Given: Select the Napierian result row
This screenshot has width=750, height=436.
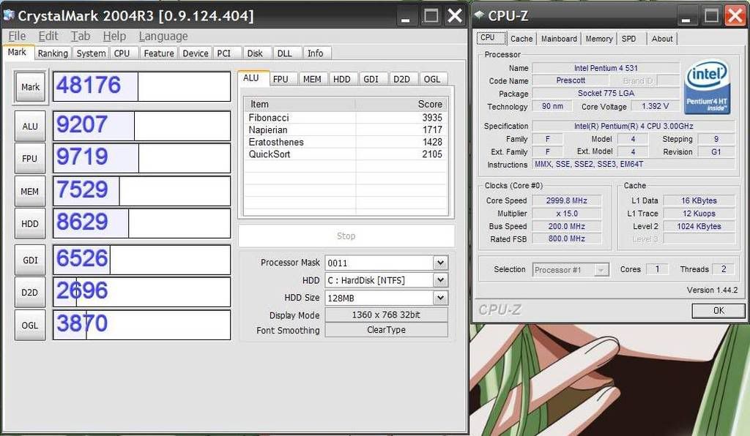Looking at the screenshot, I should 346,130.
